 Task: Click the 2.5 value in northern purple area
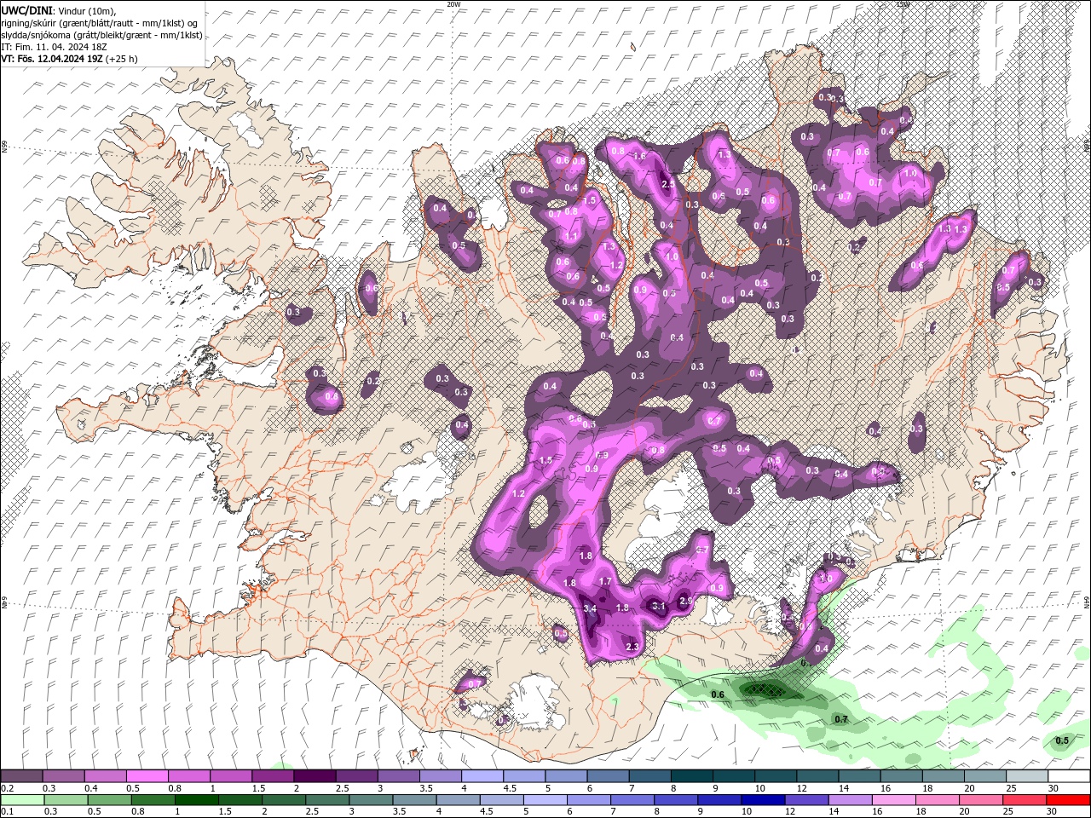tap(668, 184)
